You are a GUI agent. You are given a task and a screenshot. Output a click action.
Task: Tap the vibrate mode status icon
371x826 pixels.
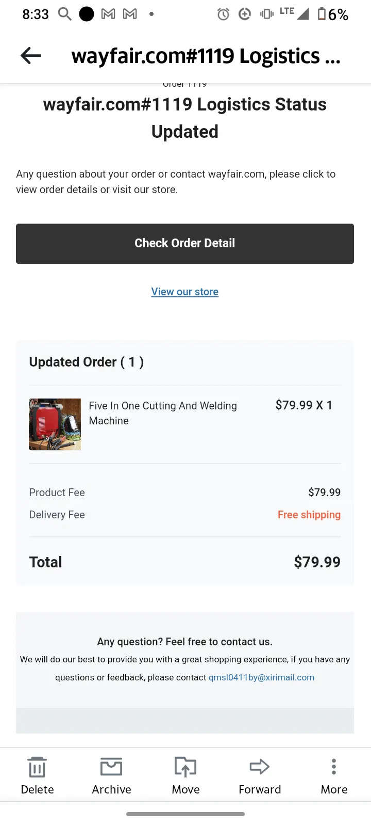266,14
